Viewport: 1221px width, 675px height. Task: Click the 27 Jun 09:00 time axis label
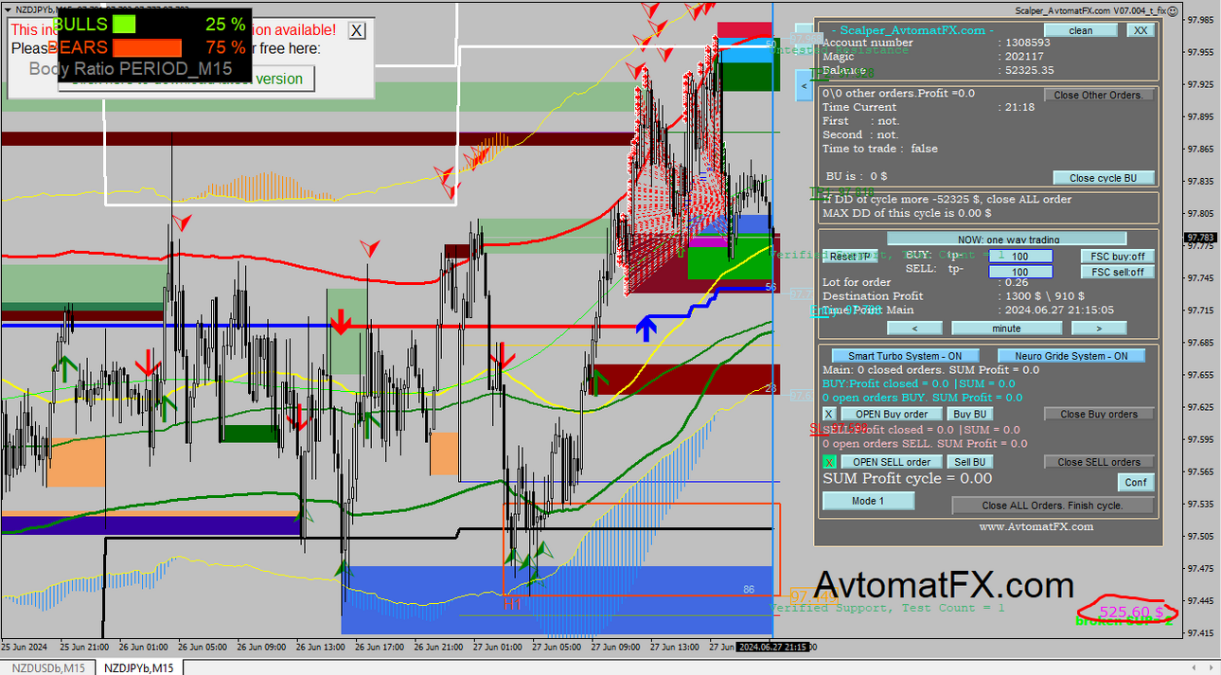click(x=616, y=648)
